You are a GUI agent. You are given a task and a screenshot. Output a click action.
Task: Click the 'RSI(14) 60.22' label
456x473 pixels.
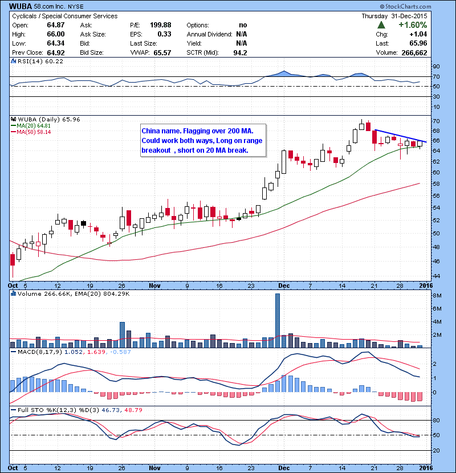(40, 61)
